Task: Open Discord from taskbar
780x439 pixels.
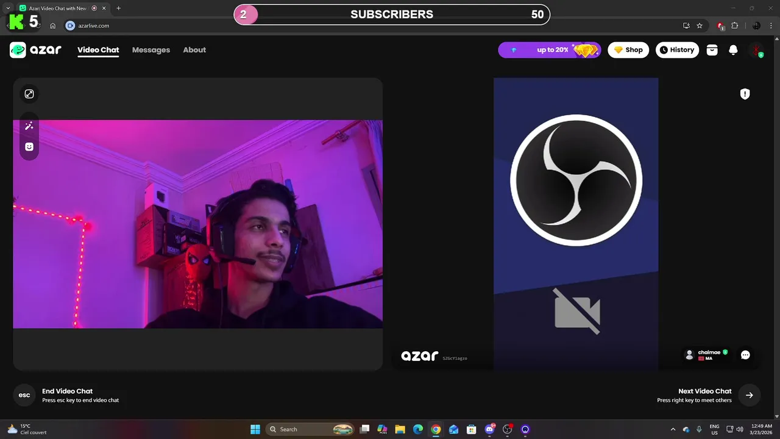Action: click(489, 429)
